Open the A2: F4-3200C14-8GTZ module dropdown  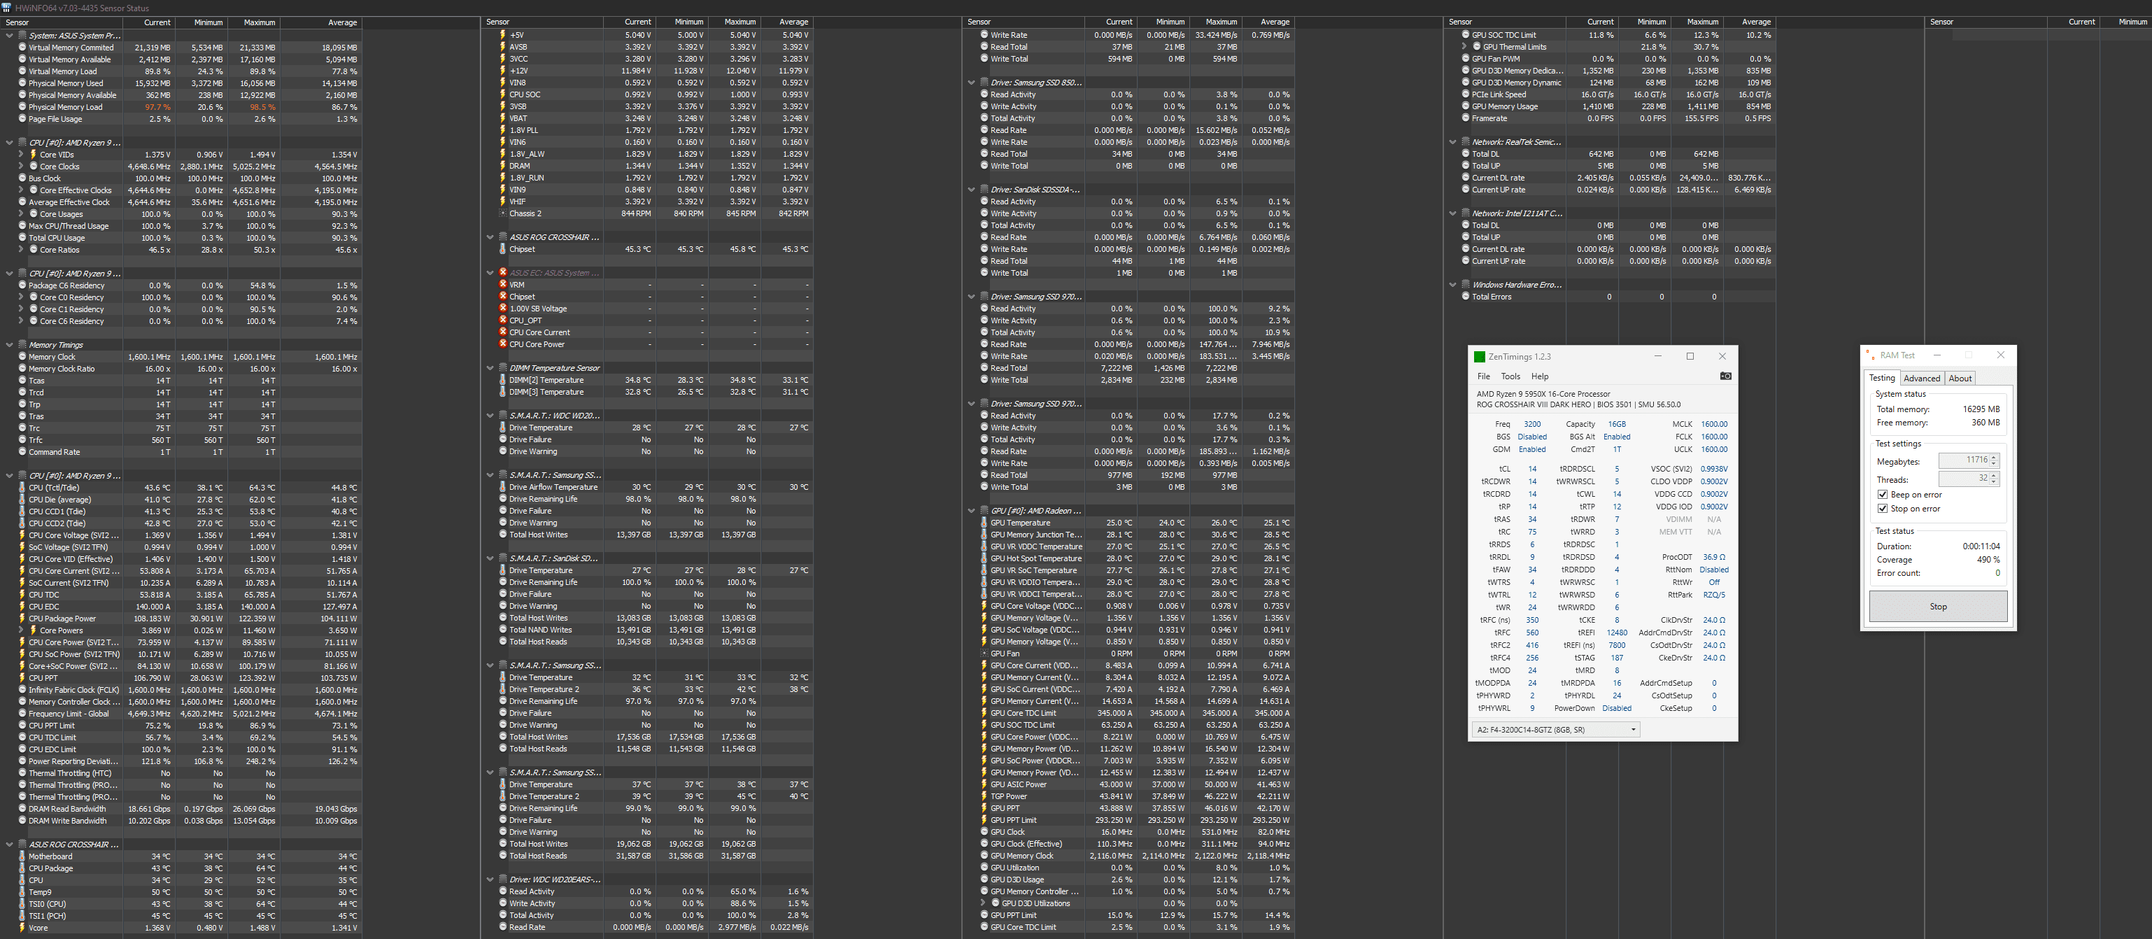1555,730
